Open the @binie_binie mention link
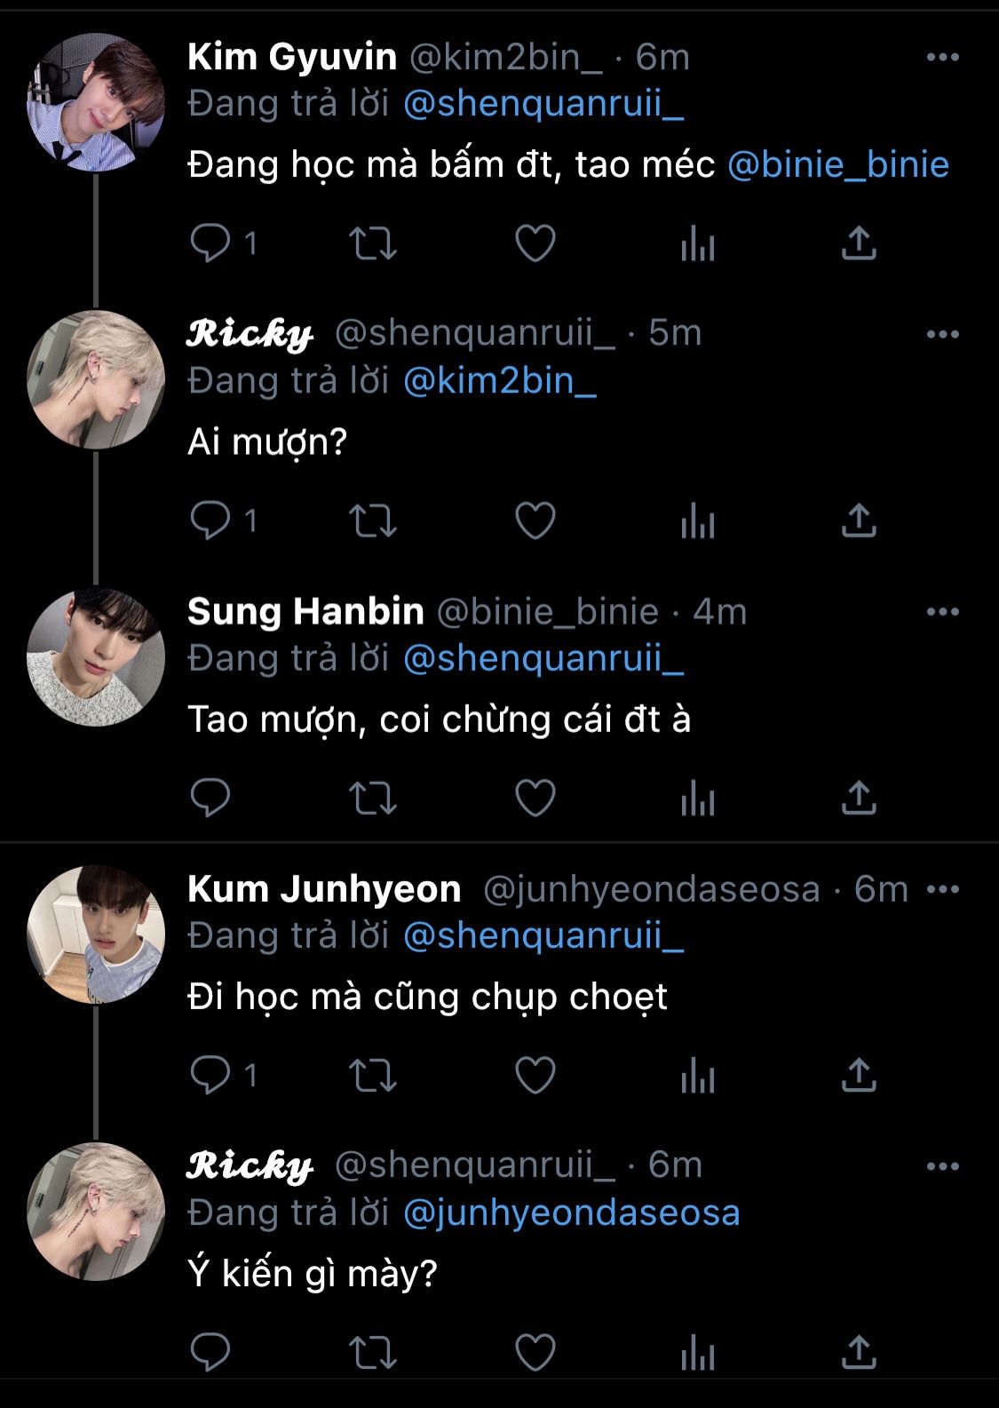The width and height of the screenshot is (999, 1408). pyautogui.click(x=838, y=164)
